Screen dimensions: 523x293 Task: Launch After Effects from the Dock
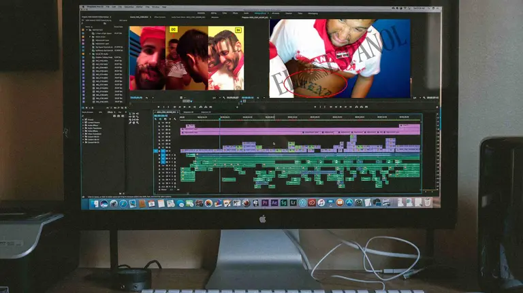(x=274, y=203)
